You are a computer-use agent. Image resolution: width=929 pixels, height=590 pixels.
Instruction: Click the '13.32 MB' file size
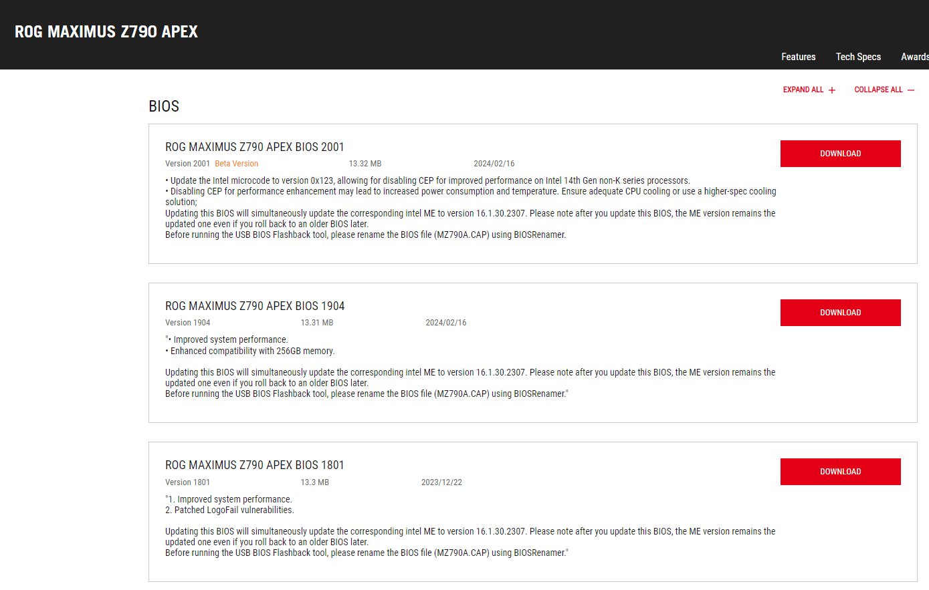[x=365, y=164]
